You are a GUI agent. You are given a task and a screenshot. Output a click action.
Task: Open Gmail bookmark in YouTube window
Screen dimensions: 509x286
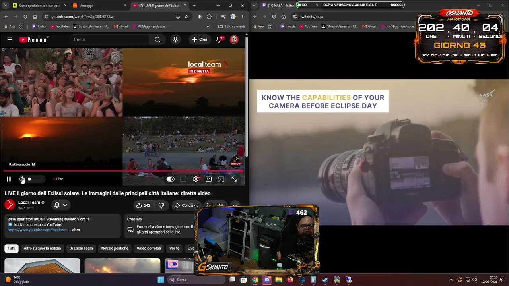[121, 27]
